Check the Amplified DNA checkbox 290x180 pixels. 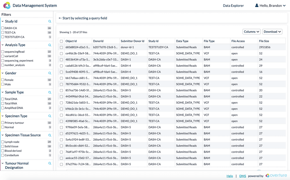(3, 108)
